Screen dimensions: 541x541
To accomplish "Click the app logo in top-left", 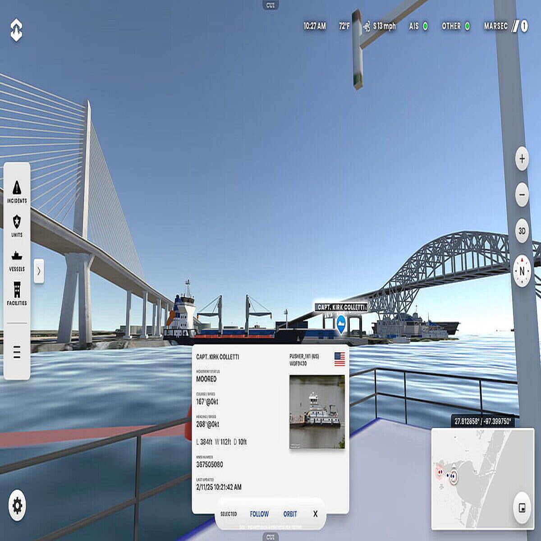I will coord(16,30).
